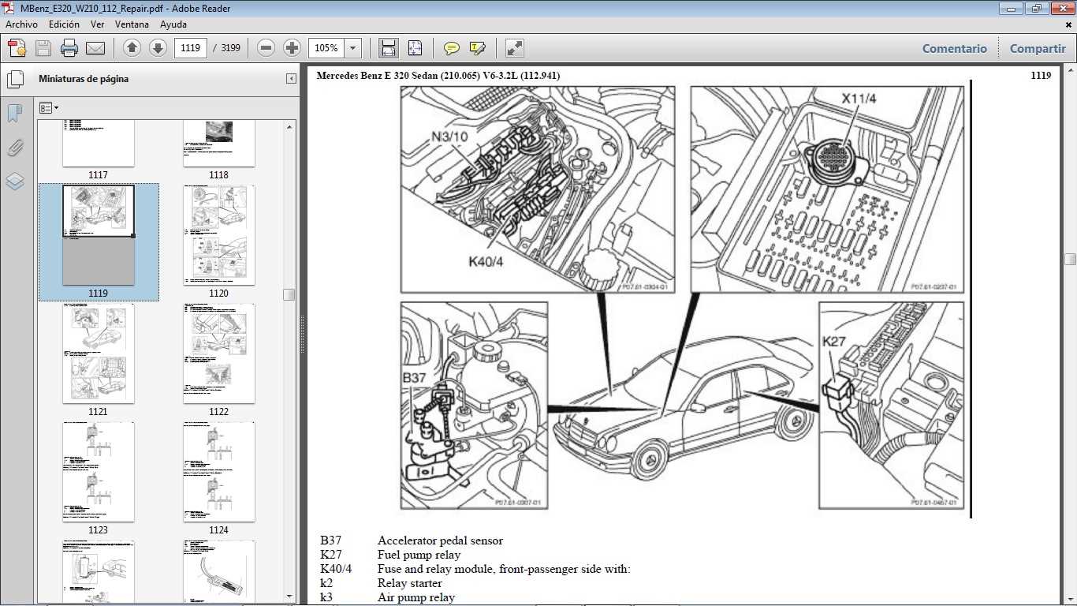
Task: Open thumbnail panel options dropdown
Action: click(49, 107)
